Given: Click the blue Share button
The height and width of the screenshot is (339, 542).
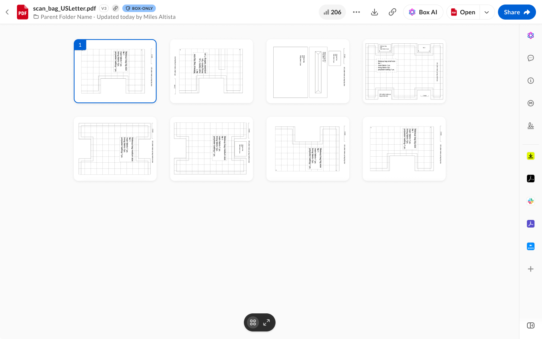Looking at the screenshot, I should pos(517,12).
